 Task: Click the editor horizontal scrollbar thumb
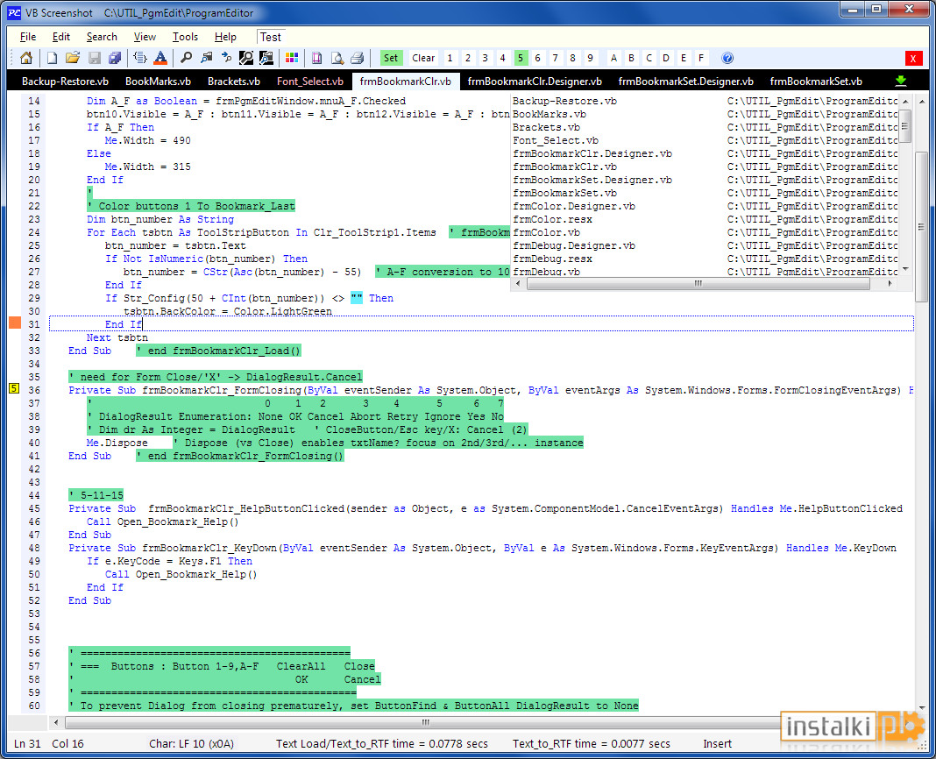[426, 722]
